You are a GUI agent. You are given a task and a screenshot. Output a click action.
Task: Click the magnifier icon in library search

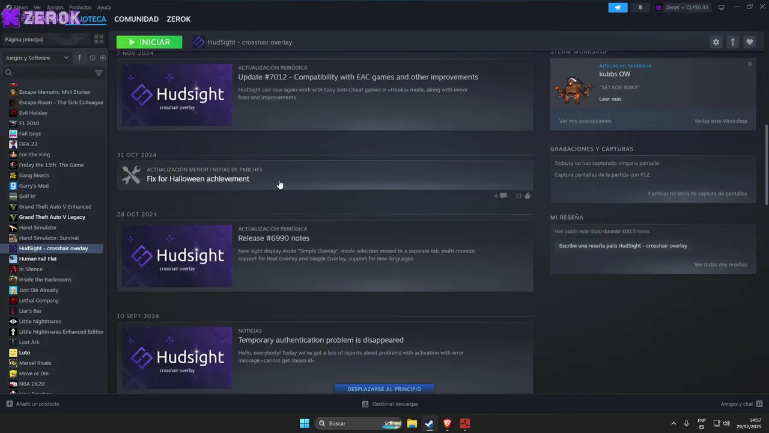(x=9, y=73)
